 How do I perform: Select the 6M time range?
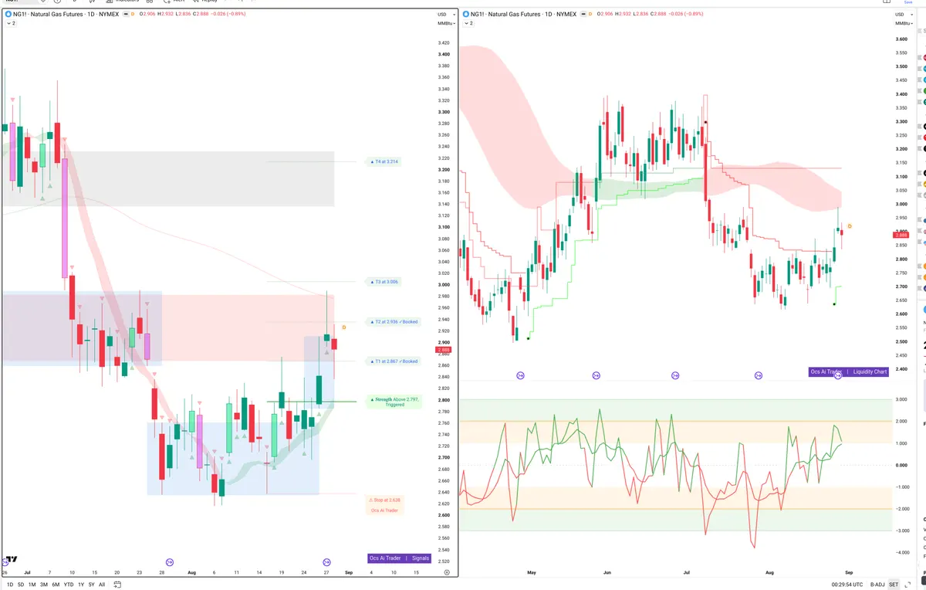coord(56,585)
